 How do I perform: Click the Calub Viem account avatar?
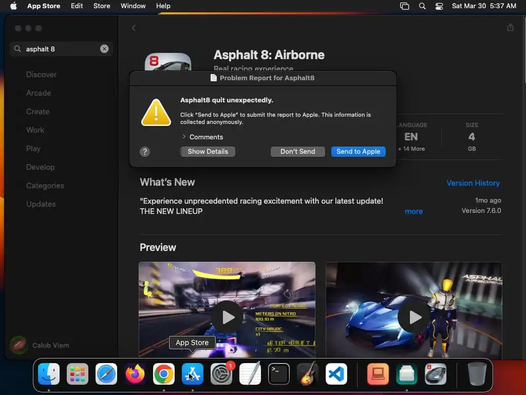19,345
